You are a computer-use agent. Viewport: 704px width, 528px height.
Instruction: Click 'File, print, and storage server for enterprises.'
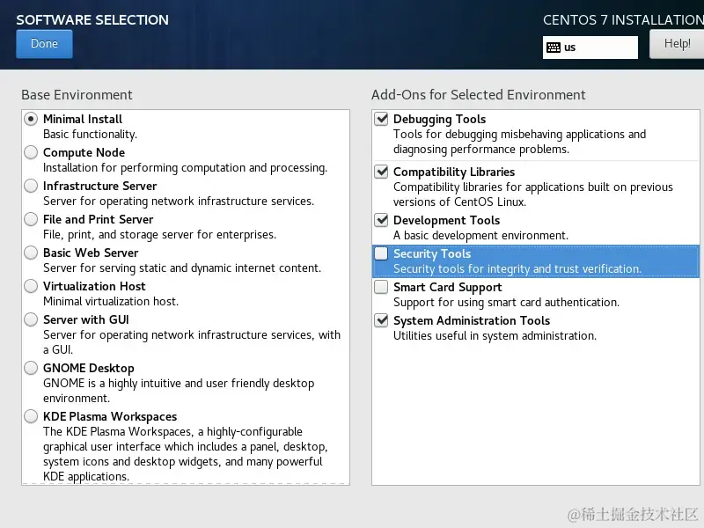click(x=160, y=235)
